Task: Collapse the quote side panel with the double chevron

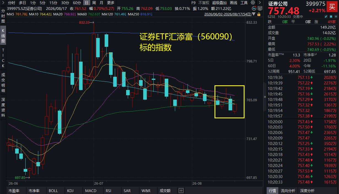Action: pos(265,97)
